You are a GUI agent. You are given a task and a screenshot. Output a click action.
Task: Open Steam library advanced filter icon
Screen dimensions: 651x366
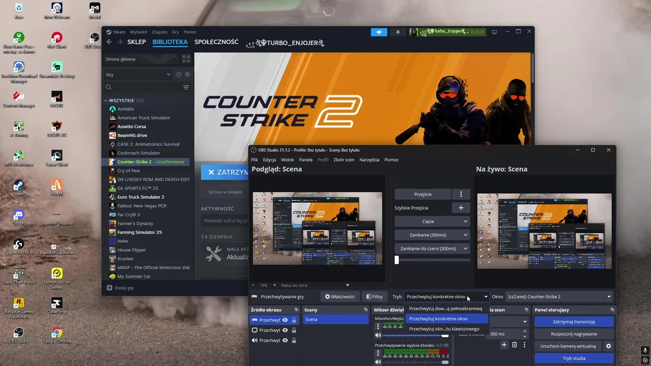[x=186, y=87]
